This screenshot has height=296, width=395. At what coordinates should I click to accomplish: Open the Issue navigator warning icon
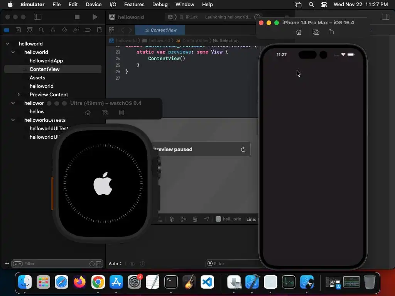[53, 30]
